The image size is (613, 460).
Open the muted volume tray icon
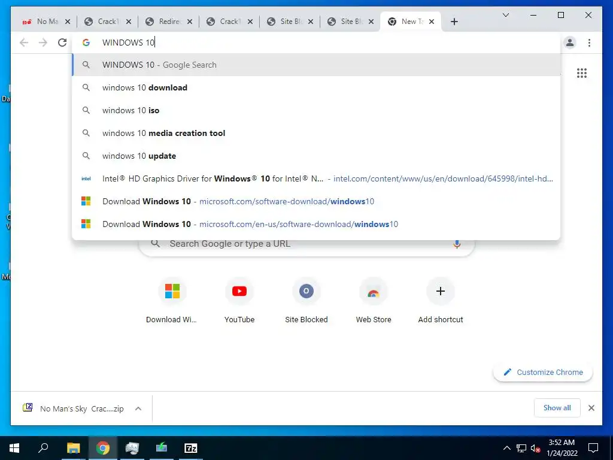(535, 448)
